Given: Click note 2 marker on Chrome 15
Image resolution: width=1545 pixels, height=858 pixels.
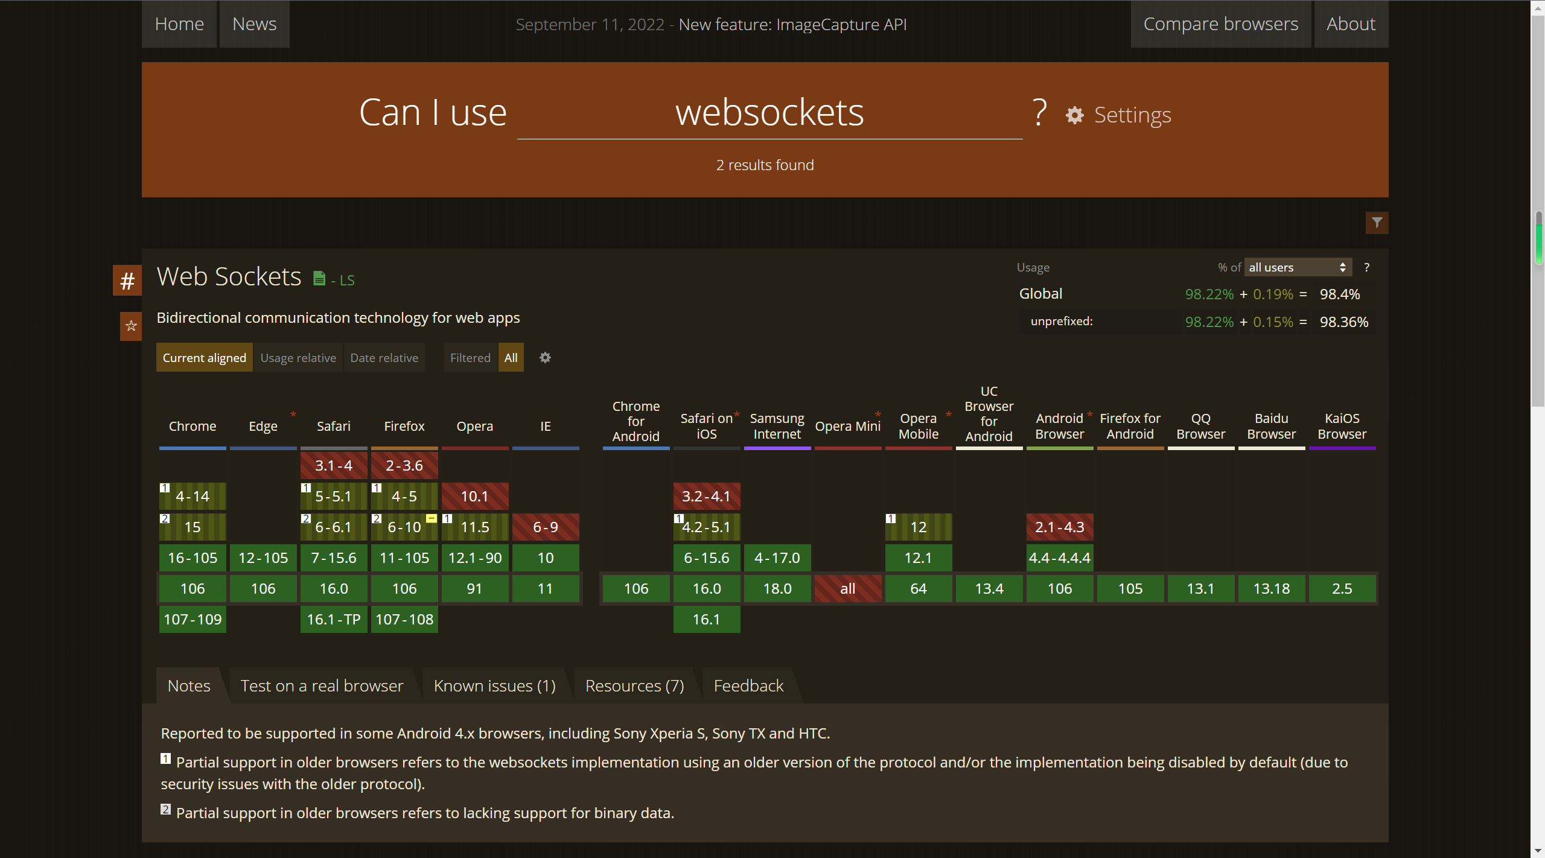Looking at the screenshot, I should pyautogui.click(x=165, y=519).
